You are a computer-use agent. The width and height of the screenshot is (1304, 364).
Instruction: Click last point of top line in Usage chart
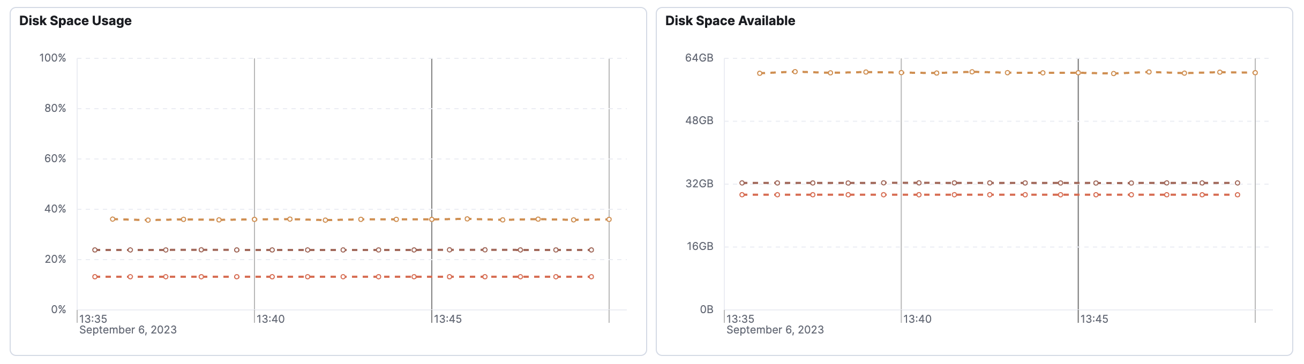[609, 219]
